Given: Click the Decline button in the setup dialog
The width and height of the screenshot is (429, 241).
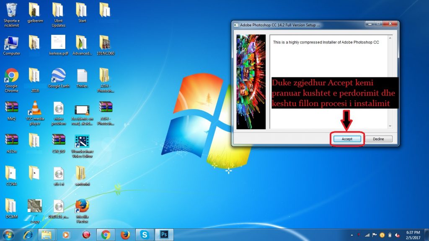Looking at the screenshot, I should 378,139.
